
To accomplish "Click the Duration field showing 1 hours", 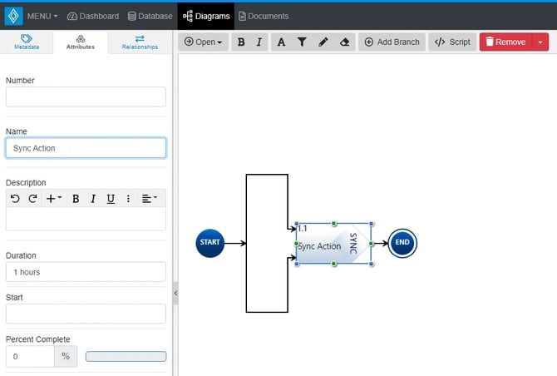I will coord(86,272).
